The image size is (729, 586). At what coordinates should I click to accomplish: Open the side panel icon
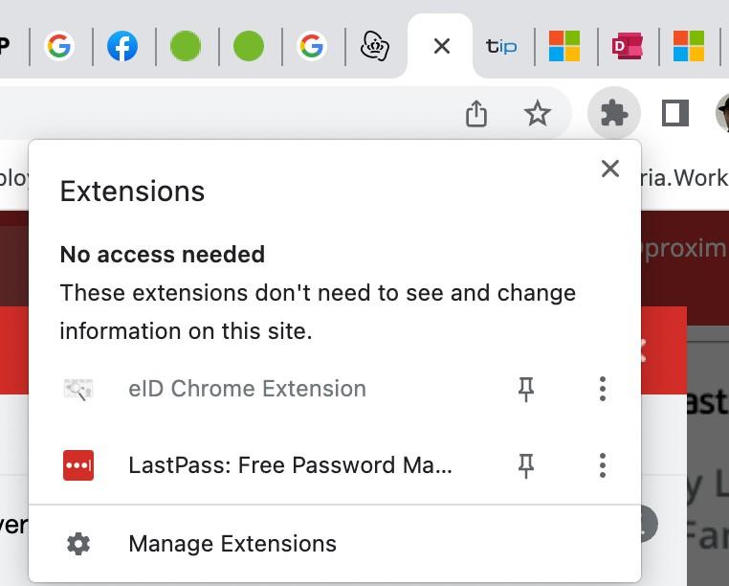tap(675, 114)
